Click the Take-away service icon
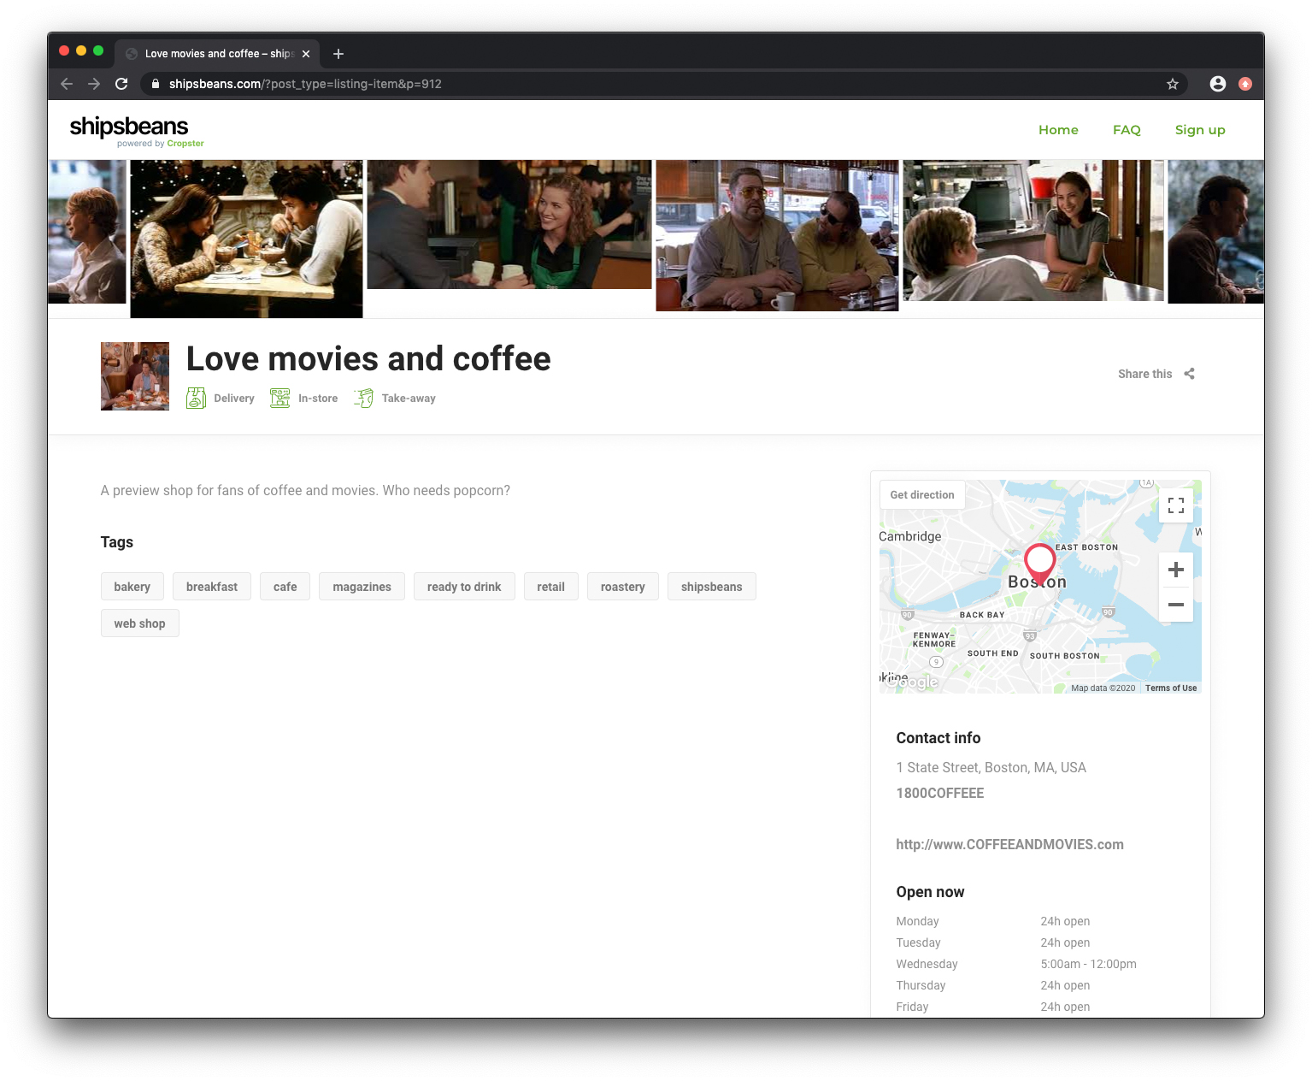This screenshot has width=1312, height=1081. pyautogui.click(x=364, y=398)
